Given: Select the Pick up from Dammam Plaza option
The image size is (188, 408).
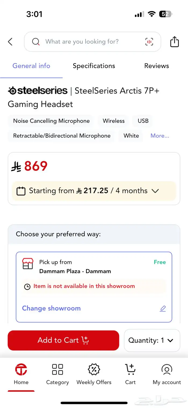Looking at the screenshot, I should tap(94, 287).
